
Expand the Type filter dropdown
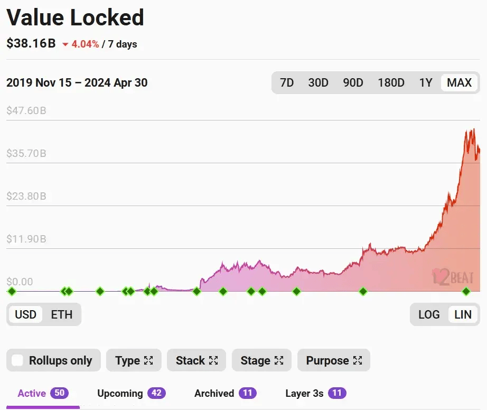coord(134,360)
